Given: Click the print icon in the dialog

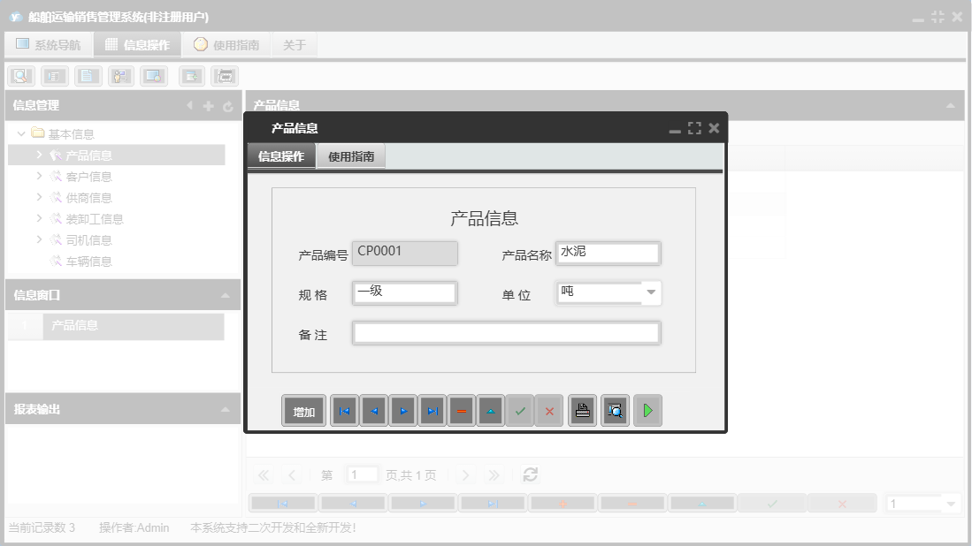Looking at the screenshot, I should 581,410.
